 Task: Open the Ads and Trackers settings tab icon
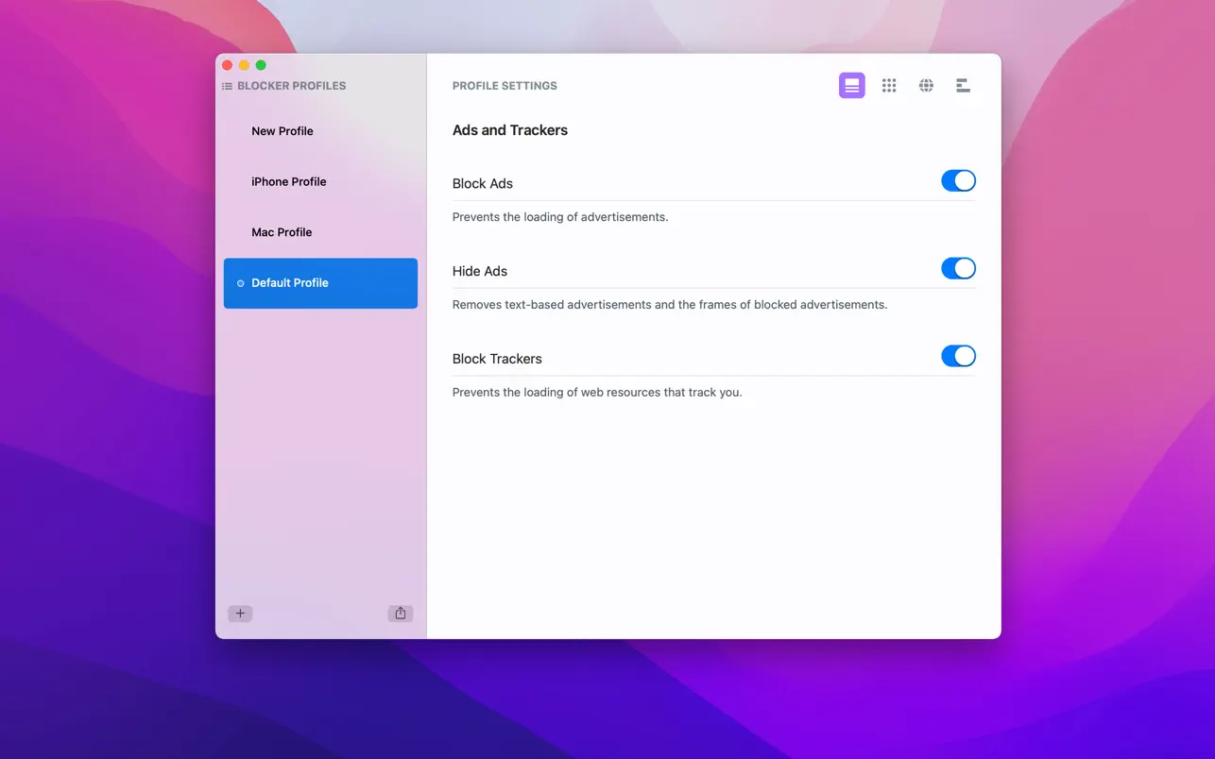851,86
